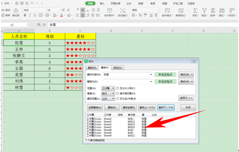Viewport: 239px width, 152px height.
Task: Enable 区分全/半角(B) checkbox
Action: coord(118,99)
